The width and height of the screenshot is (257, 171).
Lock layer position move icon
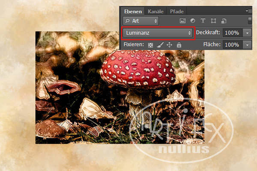[x=169, y=44]
